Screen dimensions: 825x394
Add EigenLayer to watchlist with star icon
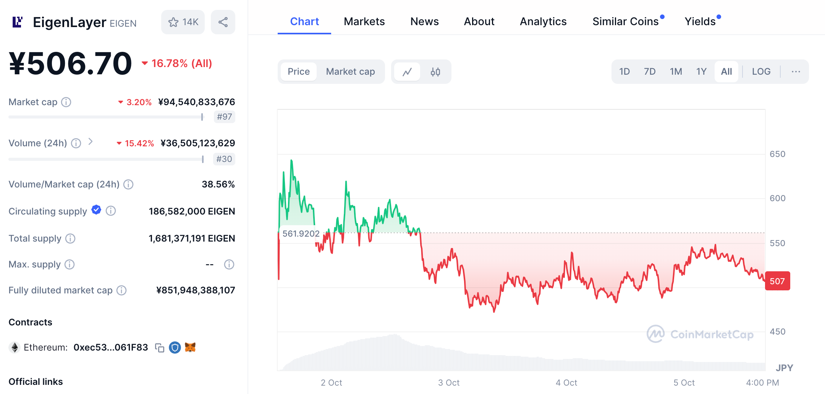point(183,22)
